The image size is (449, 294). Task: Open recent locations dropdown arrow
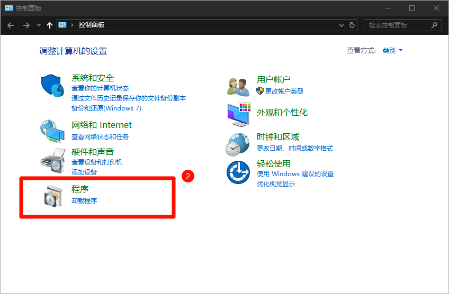tap(39, 25)
